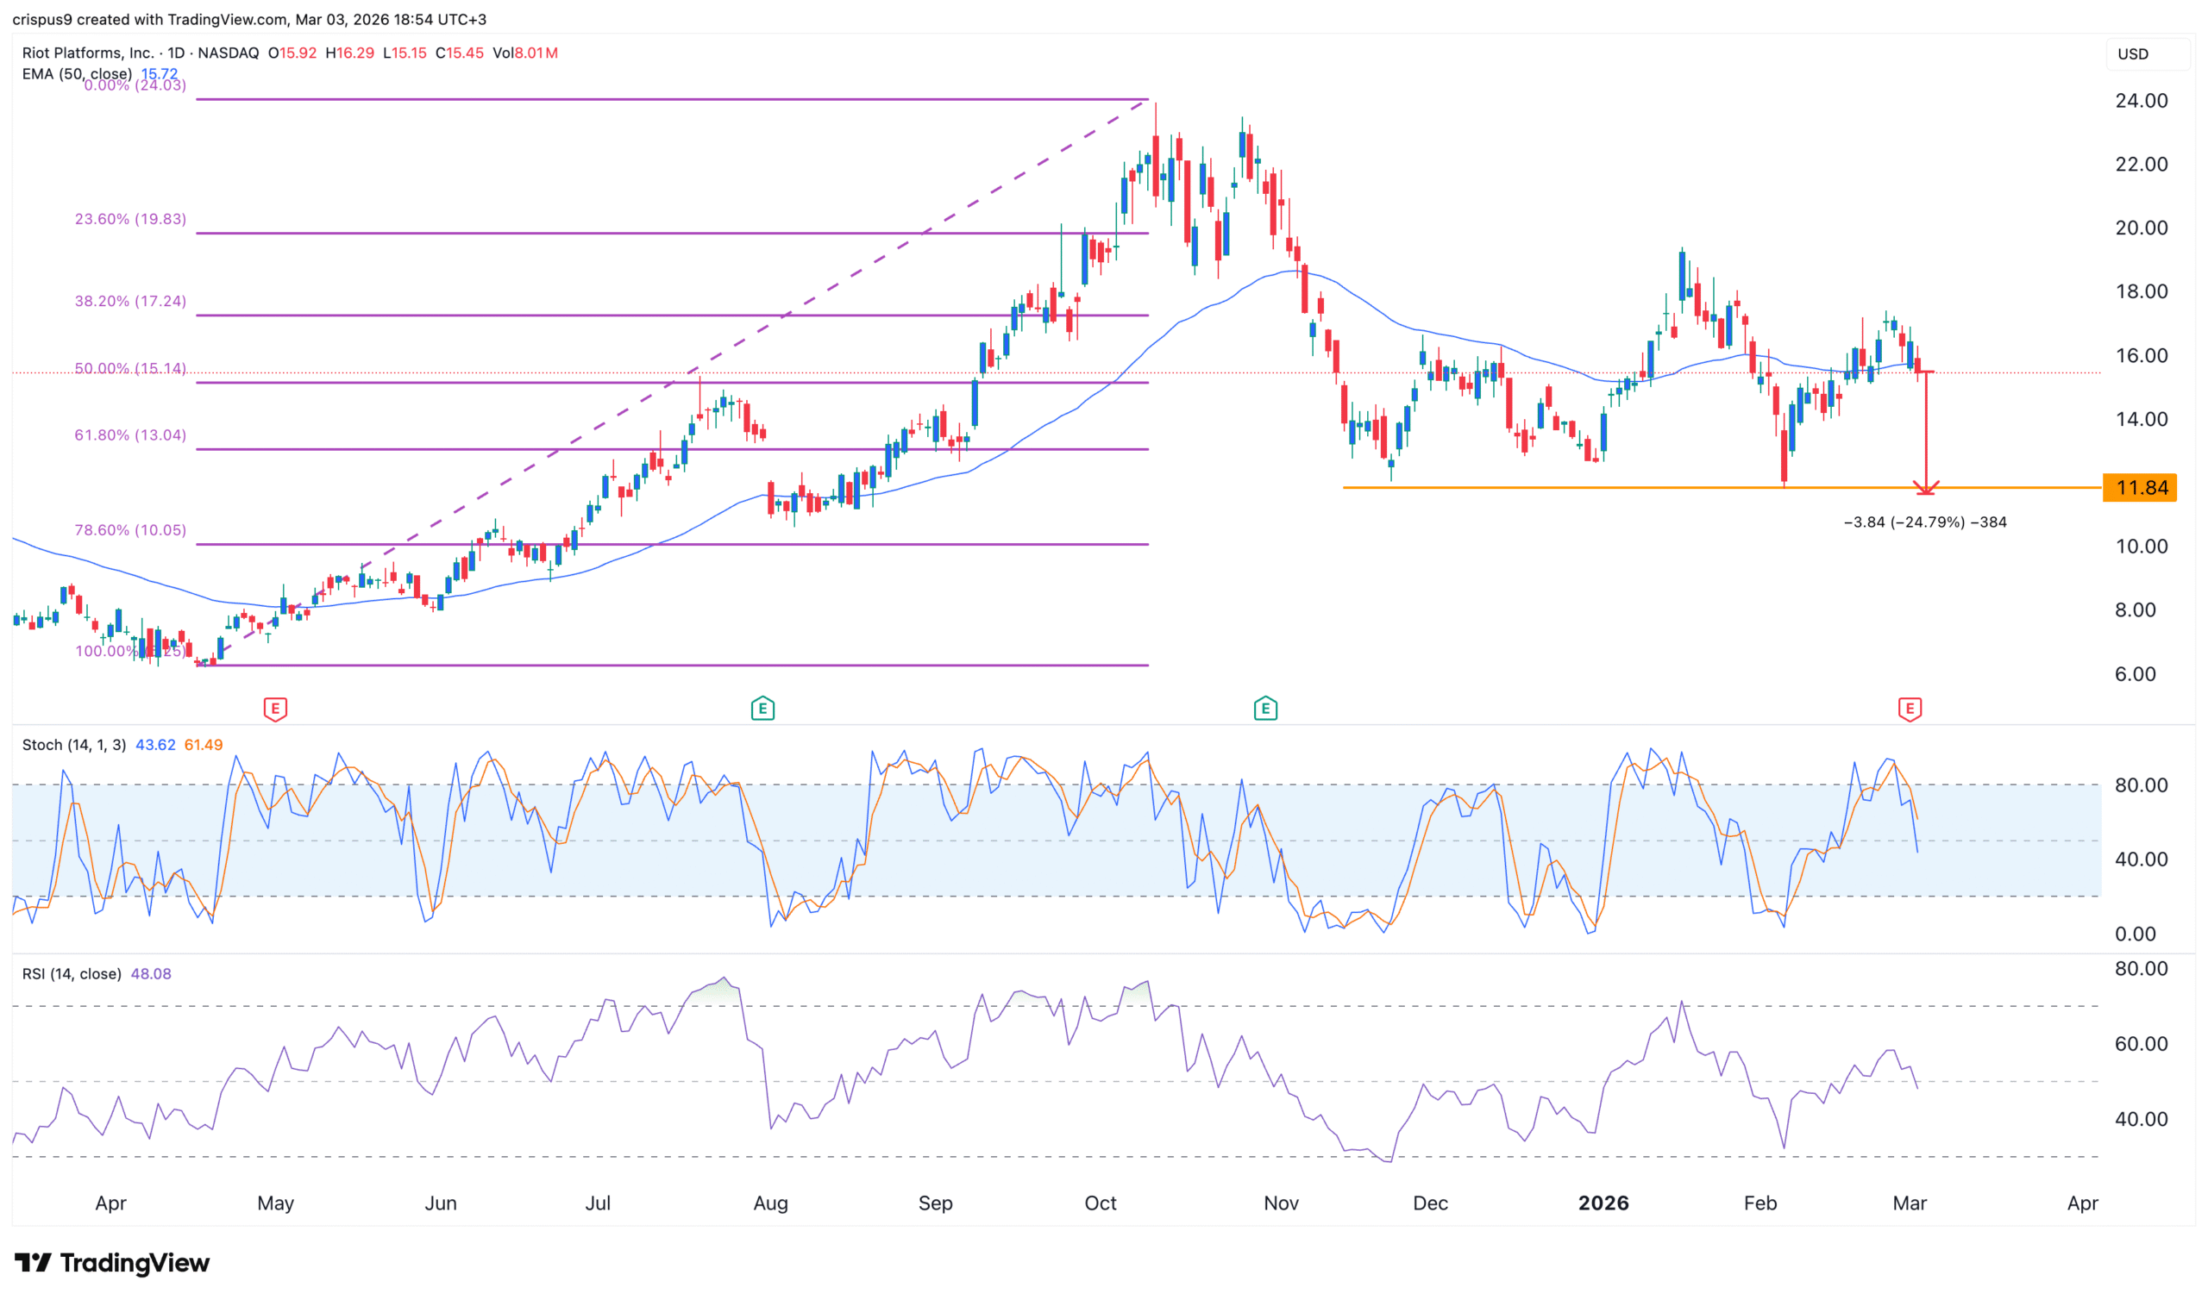Click the green earnings marker near Aug
2208x1300 pixels.
[762, 709]
